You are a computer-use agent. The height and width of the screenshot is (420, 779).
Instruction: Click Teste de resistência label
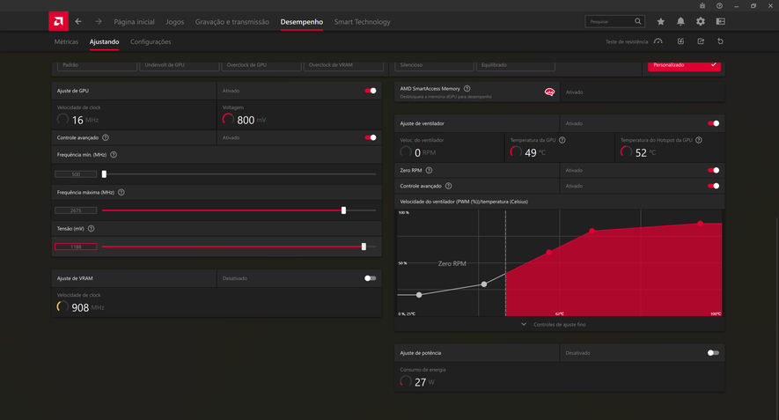point(627,41)
